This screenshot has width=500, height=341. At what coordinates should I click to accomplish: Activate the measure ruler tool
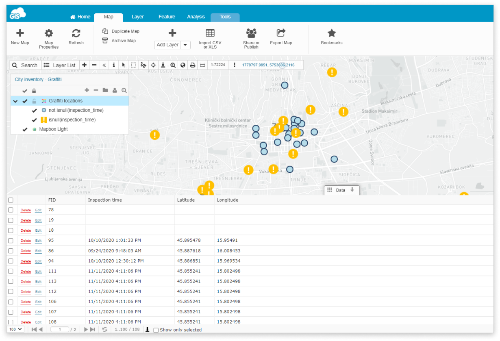(202, 65)
